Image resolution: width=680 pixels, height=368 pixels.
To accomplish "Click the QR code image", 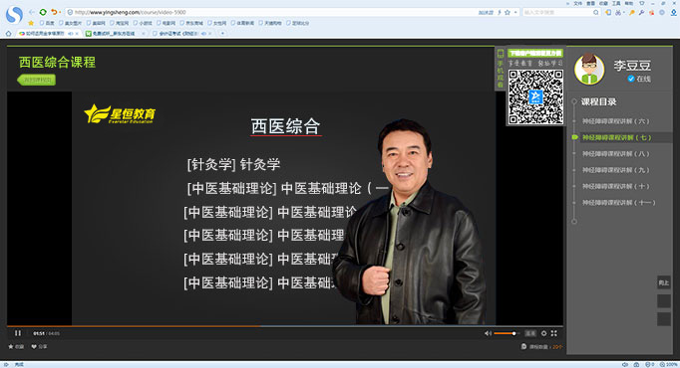I will [535, 96].
